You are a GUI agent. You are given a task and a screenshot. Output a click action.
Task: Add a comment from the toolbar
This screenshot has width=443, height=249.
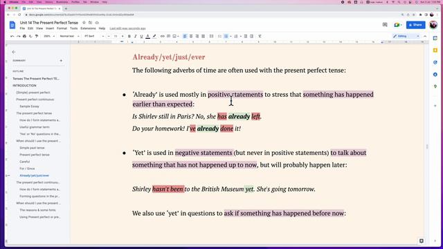click(168, 37)
